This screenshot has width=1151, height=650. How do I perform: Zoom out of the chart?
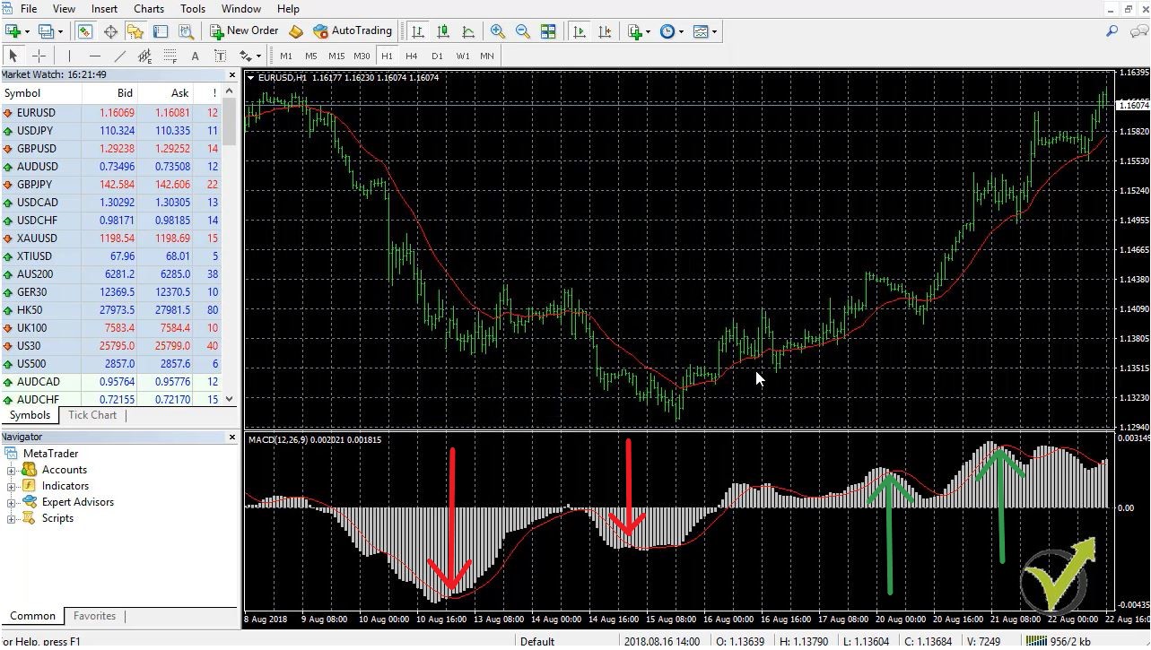click(x=522, y=30)
